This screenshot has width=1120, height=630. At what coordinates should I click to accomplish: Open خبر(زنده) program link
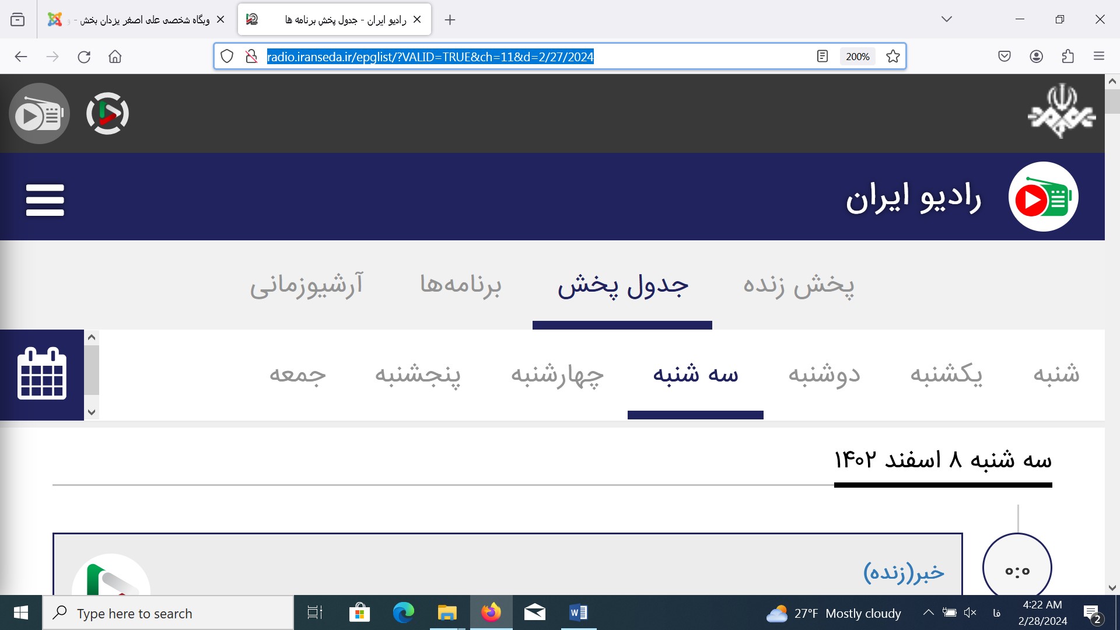(904, 572)
